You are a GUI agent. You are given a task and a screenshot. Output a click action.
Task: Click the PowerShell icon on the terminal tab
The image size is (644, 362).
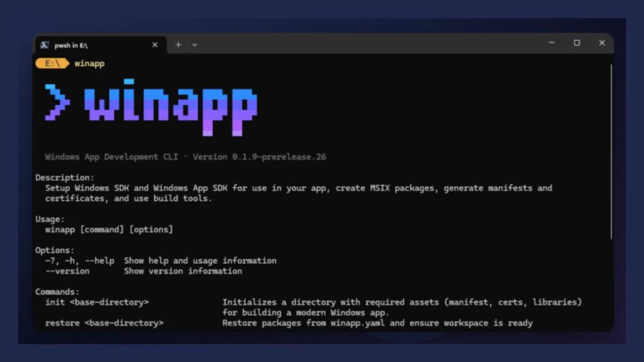pos(45,45)
